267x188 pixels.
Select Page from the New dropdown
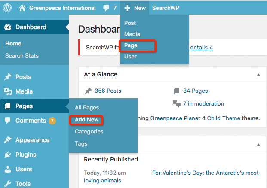point(131,45)
